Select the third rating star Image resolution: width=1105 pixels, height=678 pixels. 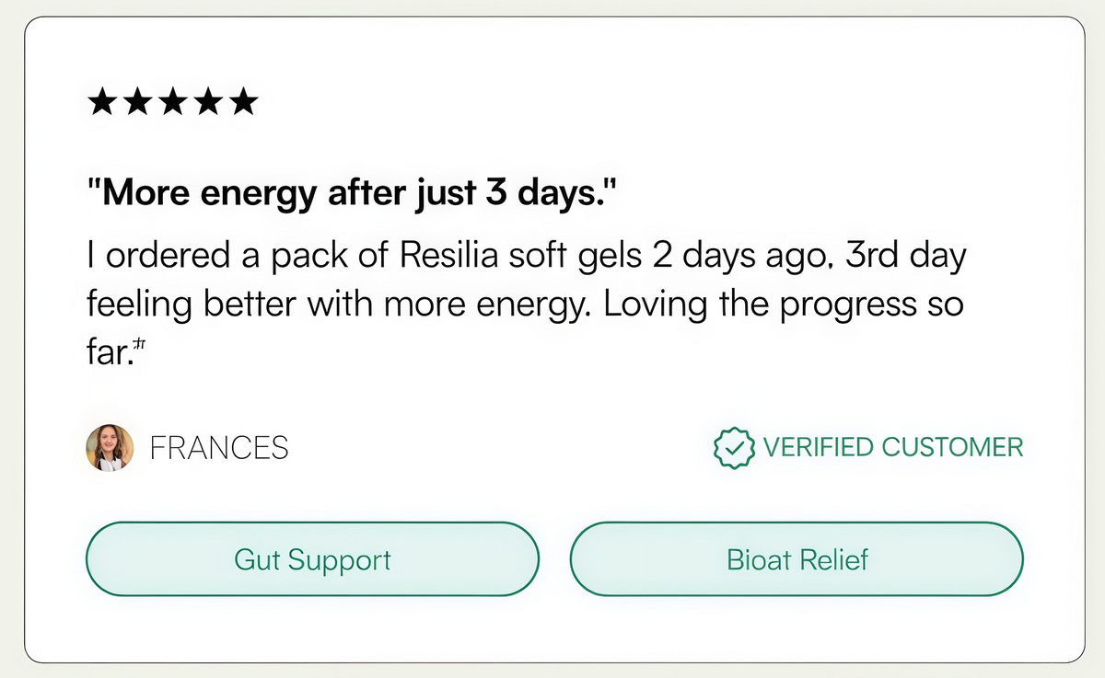pos(171,101)
